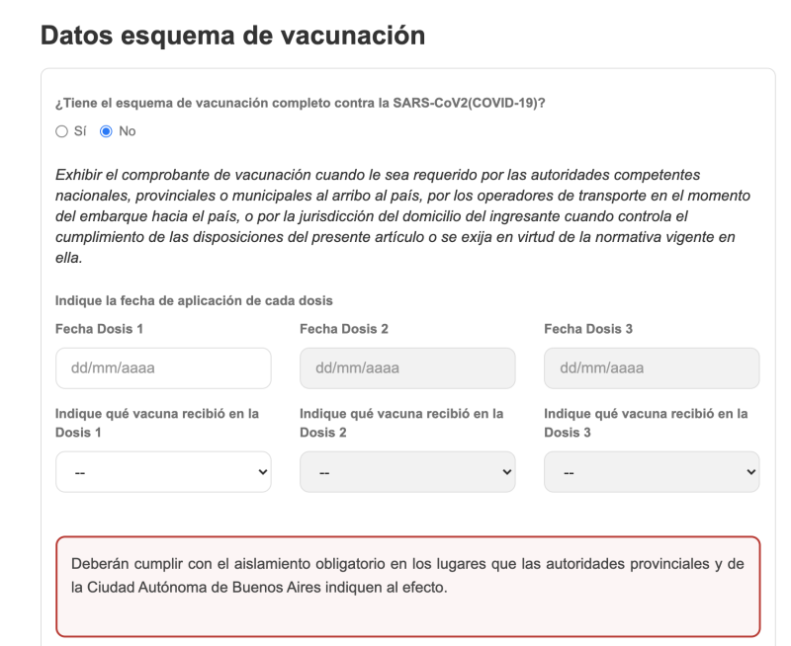Open the Dosis 1 vaccine dropdown
This screenshot has width=791, height=646.
click(163, 472)
